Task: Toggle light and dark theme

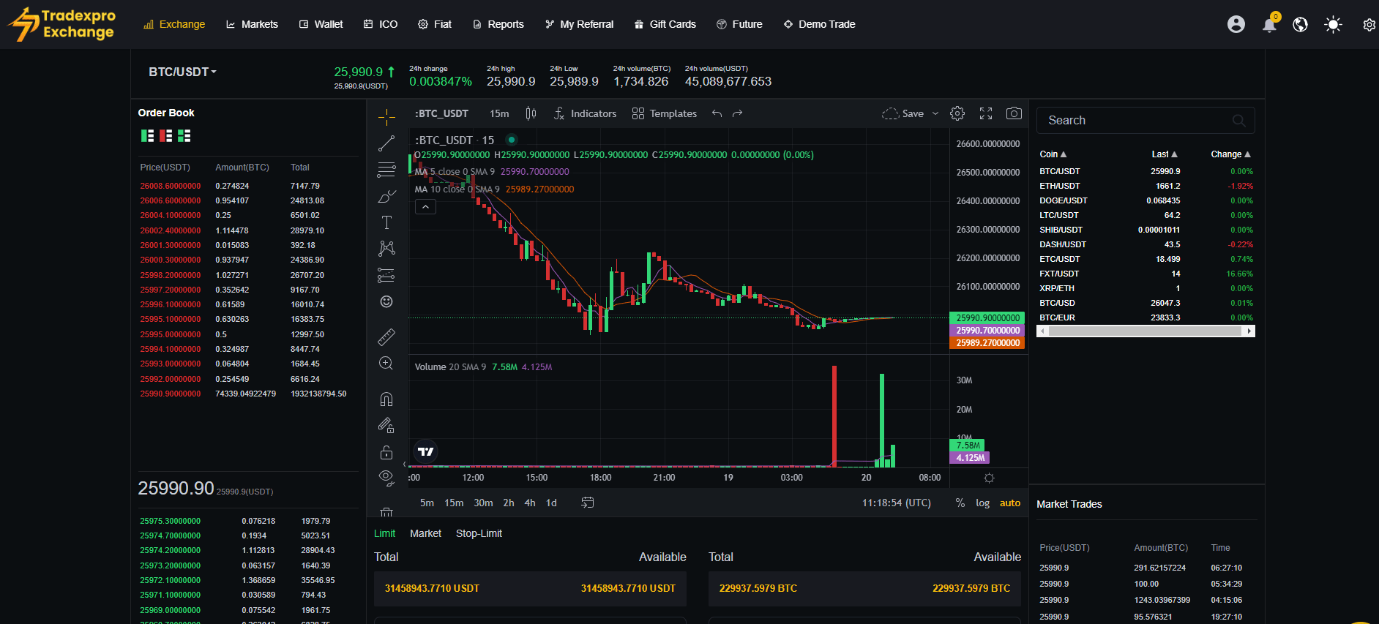Action: (1333, 25)
